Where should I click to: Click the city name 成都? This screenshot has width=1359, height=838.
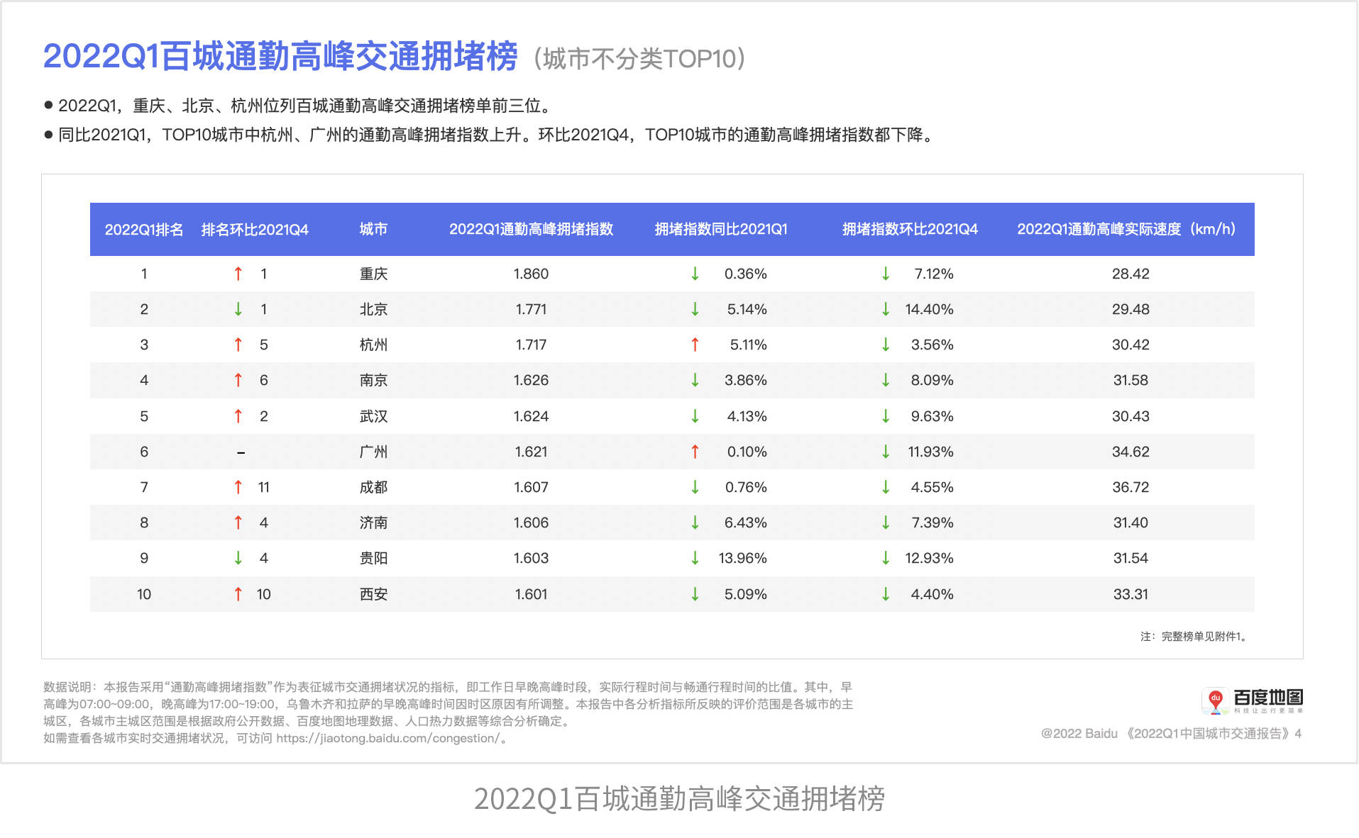tap(373, 487)
